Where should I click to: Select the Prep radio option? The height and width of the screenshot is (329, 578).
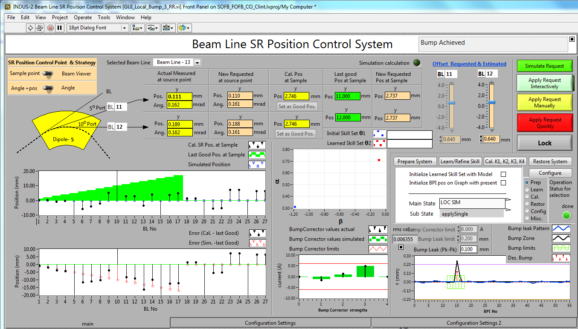[x=527, y=182]
